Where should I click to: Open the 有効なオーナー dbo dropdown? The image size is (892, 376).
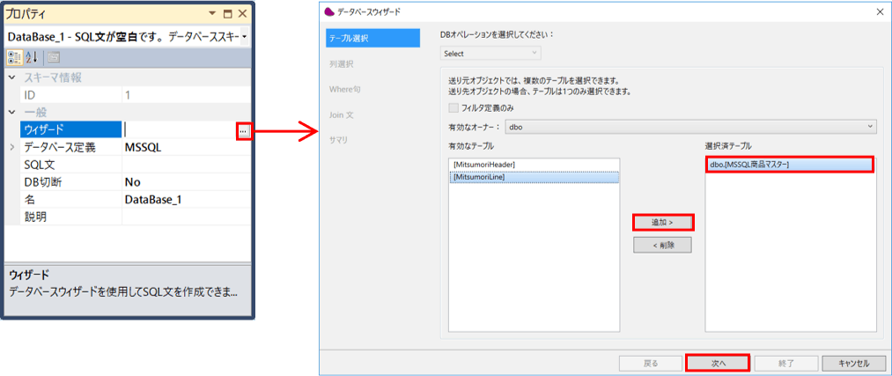tap(691, 127)
